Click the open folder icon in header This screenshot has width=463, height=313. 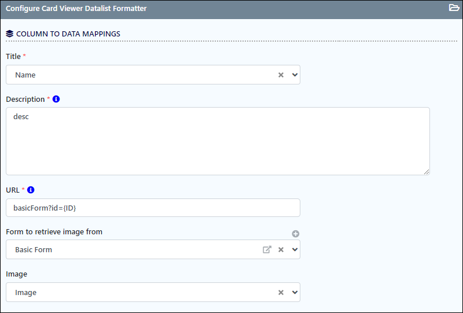pos(454,8)
